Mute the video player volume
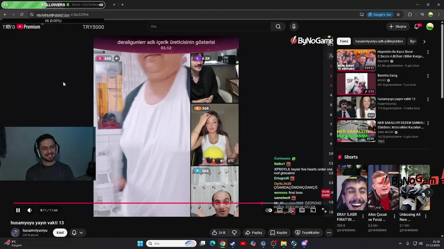444x249 pixels. point(29,210)
